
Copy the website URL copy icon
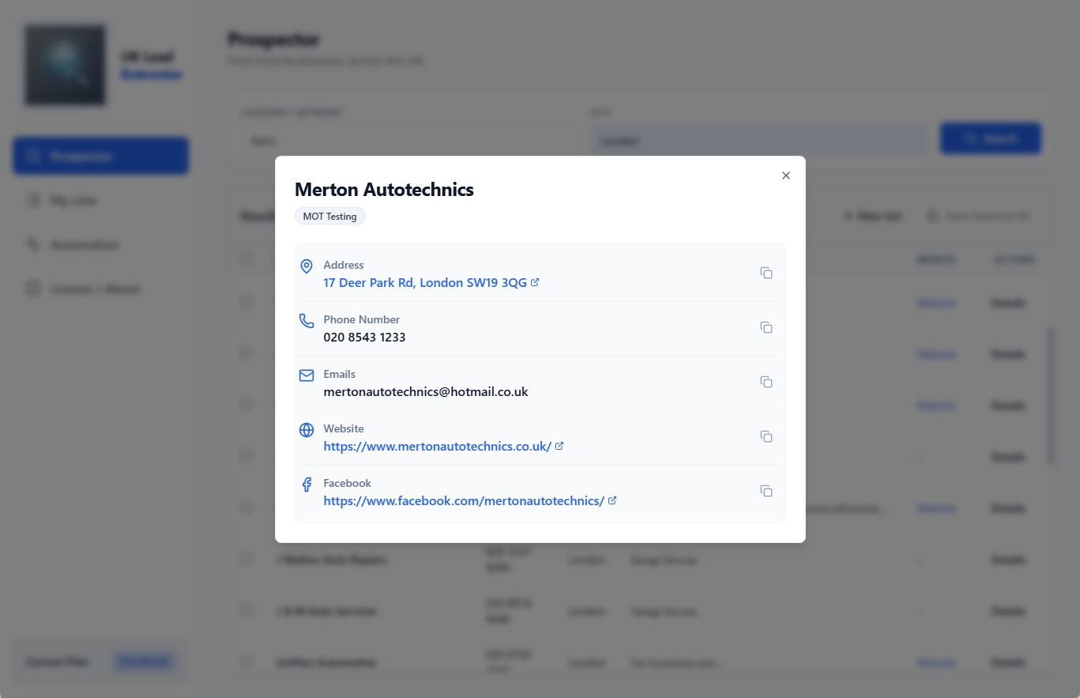766,436
